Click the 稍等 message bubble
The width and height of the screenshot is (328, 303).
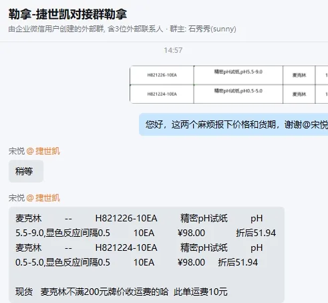tap(26, 171)
